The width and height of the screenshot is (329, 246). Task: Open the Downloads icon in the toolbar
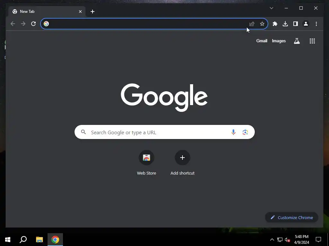pyautogui.click(x=285, y=24)
